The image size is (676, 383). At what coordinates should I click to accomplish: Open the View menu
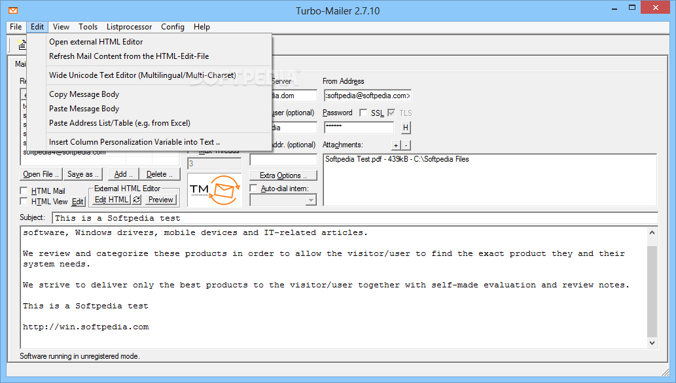click(x=61, y=27)
